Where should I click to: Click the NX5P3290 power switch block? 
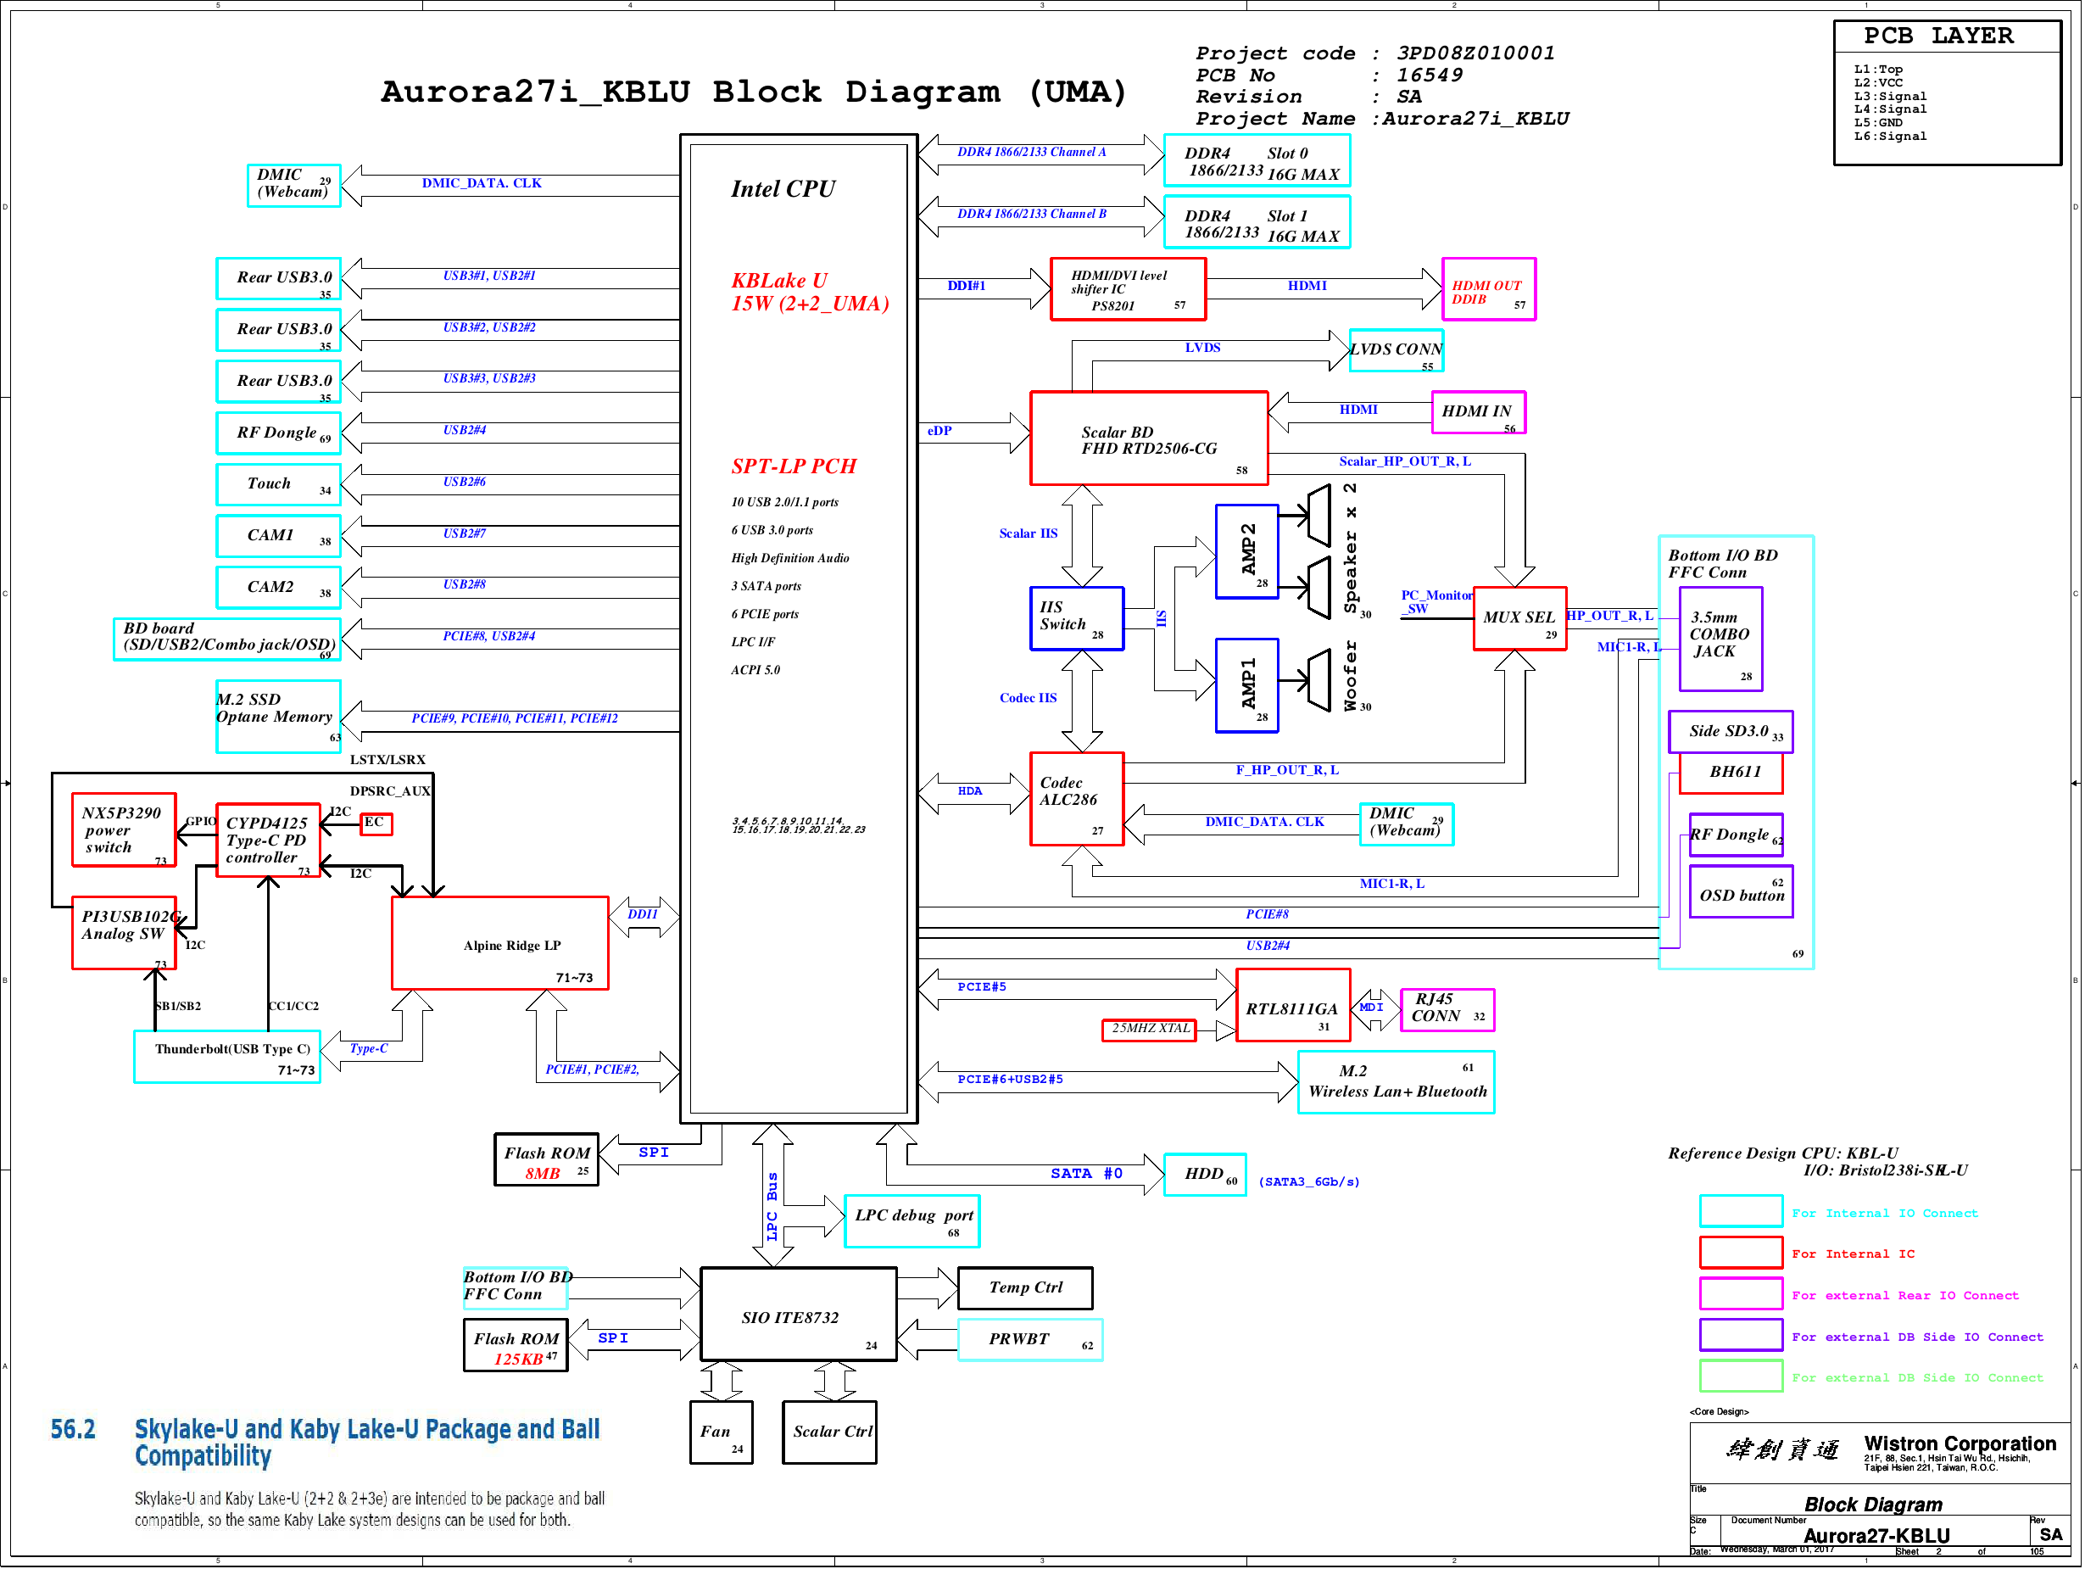pyautogui.click(x=124, y=829)
